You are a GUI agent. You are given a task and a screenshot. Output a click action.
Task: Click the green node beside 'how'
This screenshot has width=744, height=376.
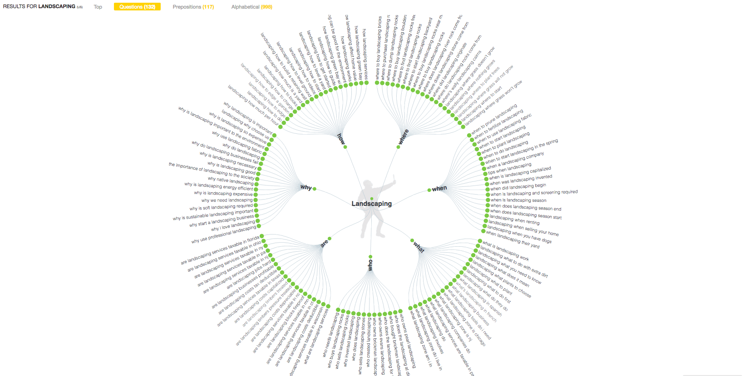click(345, 147)
